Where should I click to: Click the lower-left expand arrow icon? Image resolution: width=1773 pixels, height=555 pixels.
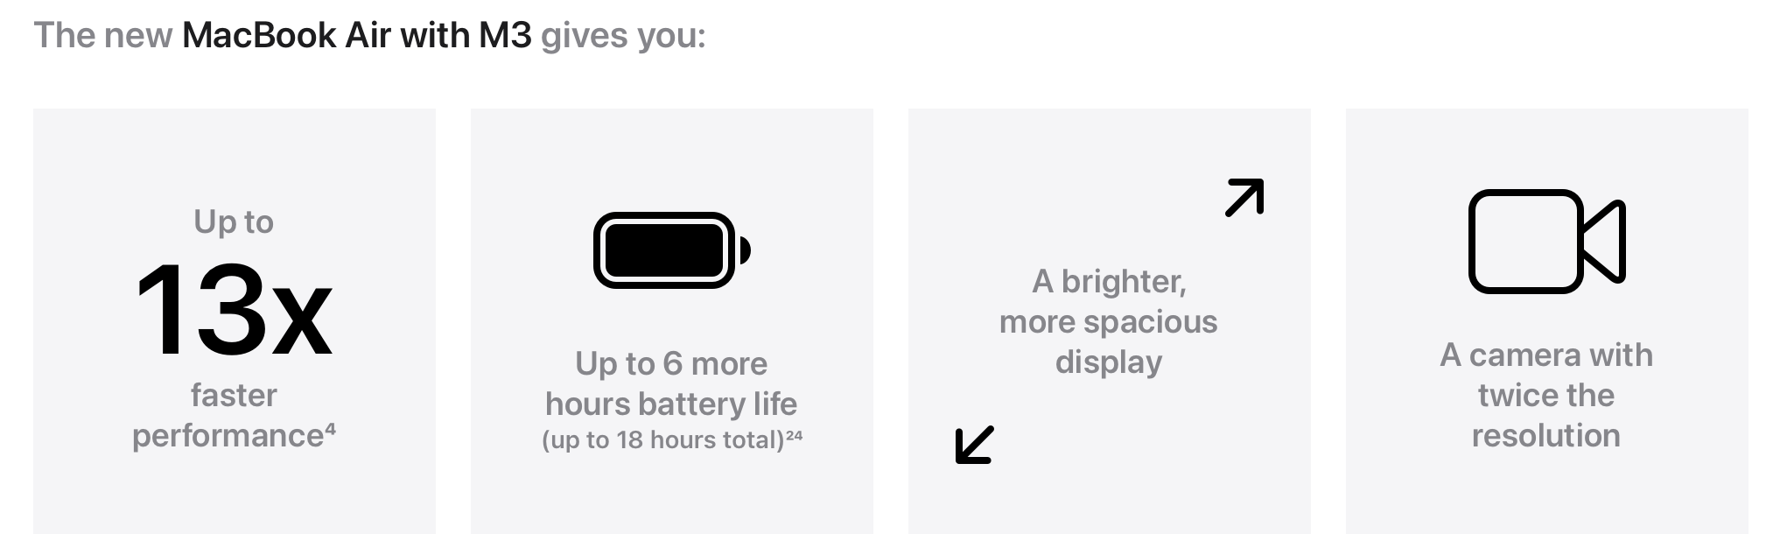[974, 445]
